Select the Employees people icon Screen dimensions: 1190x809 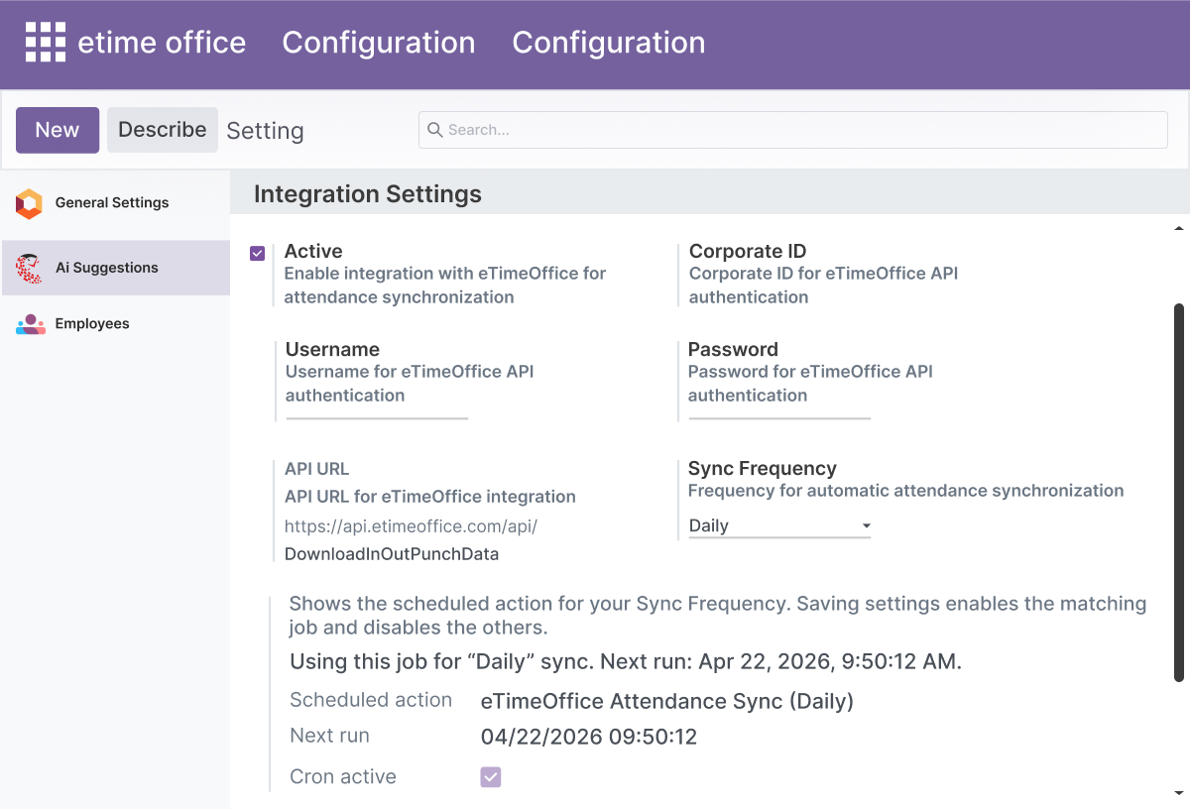tap(30, 324)
